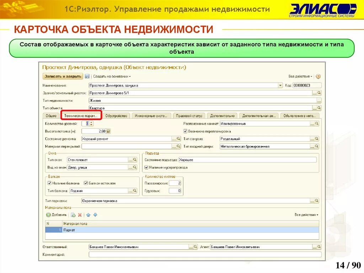Open search icon for Тип балкона
The height and width of the screenshot is (273, 364).
point(135,191)
